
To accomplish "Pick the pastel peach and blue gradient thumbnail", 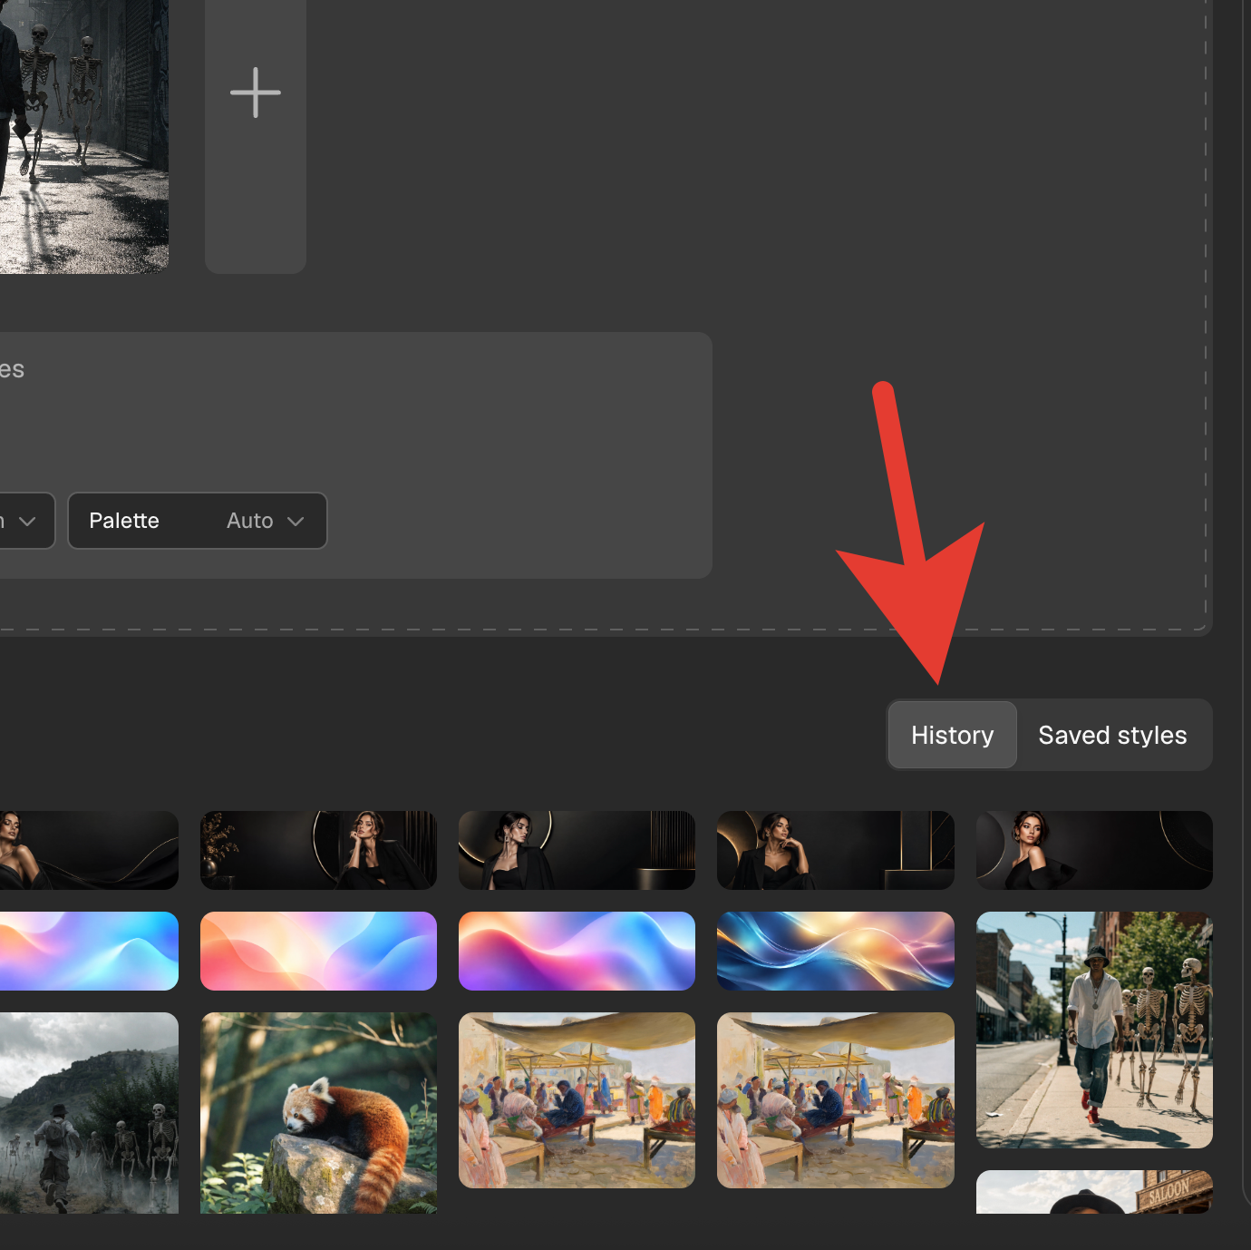I will (318, 951).
